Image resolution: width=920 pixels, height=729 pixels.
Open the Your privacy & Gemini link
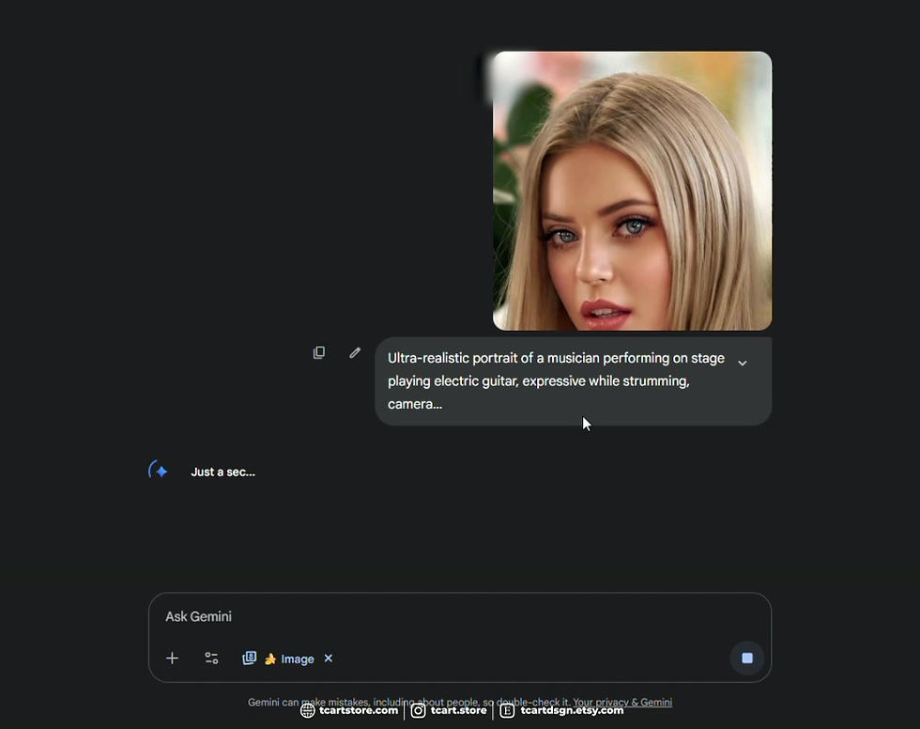[x=622, y=702]
